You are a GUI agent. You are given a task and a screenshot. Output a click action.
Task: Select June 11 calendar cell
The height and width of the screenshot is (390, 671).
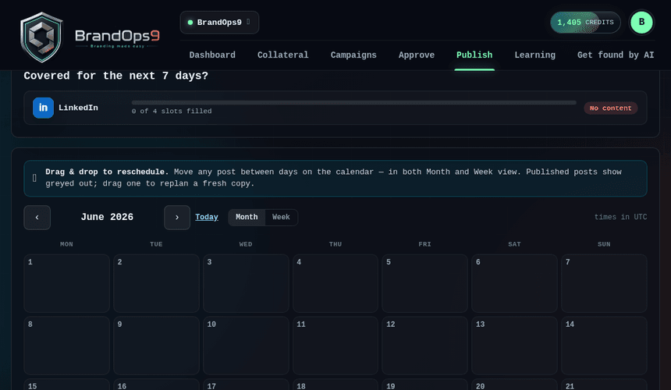[335, 346]
